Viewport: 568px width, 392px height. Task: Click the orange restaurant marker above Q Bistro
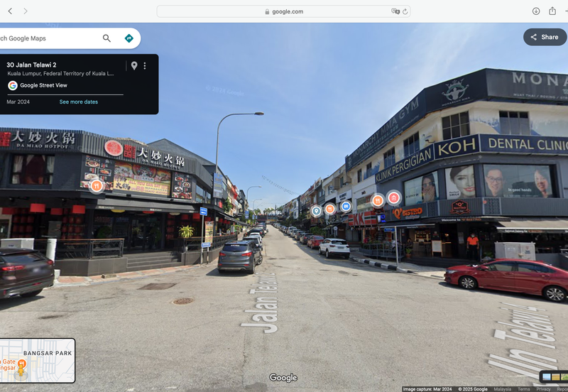[x=378, y=200]
